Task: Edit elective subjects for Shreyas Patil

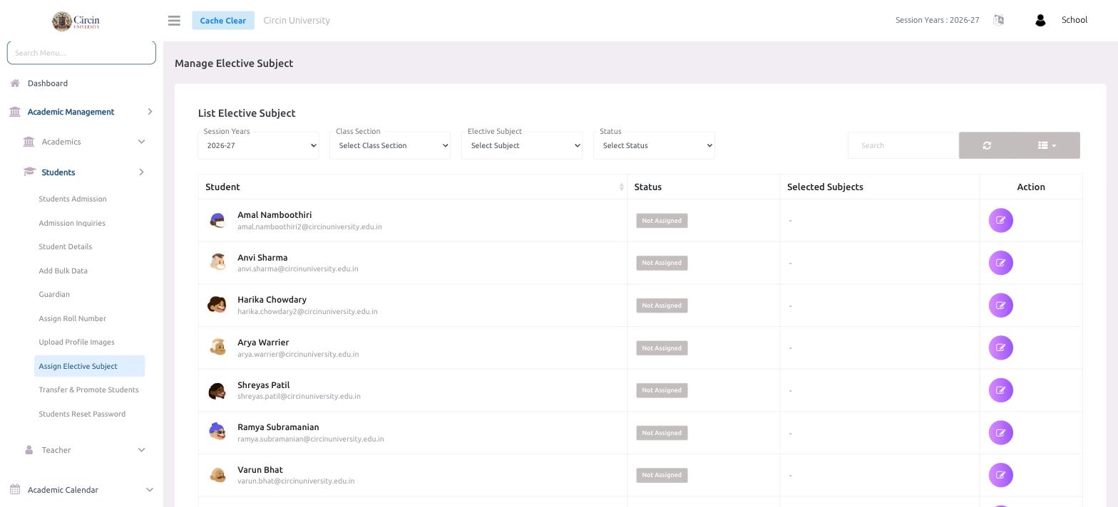Action: (x=1001, y=390)
